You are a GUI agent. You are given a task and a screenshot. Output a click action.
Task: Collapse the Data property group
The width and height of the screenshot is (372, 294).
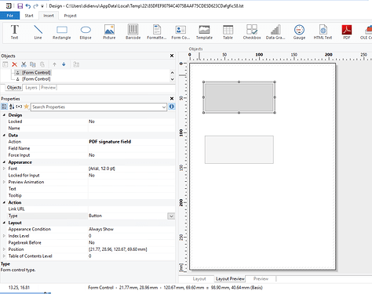4,135
